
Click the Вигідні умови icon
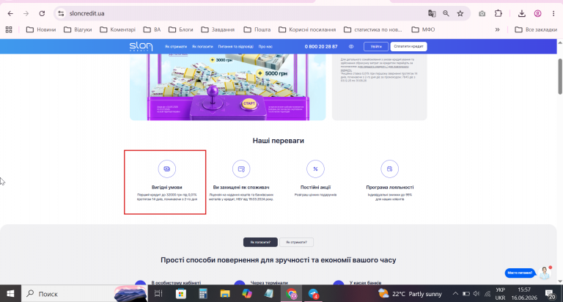167,169
